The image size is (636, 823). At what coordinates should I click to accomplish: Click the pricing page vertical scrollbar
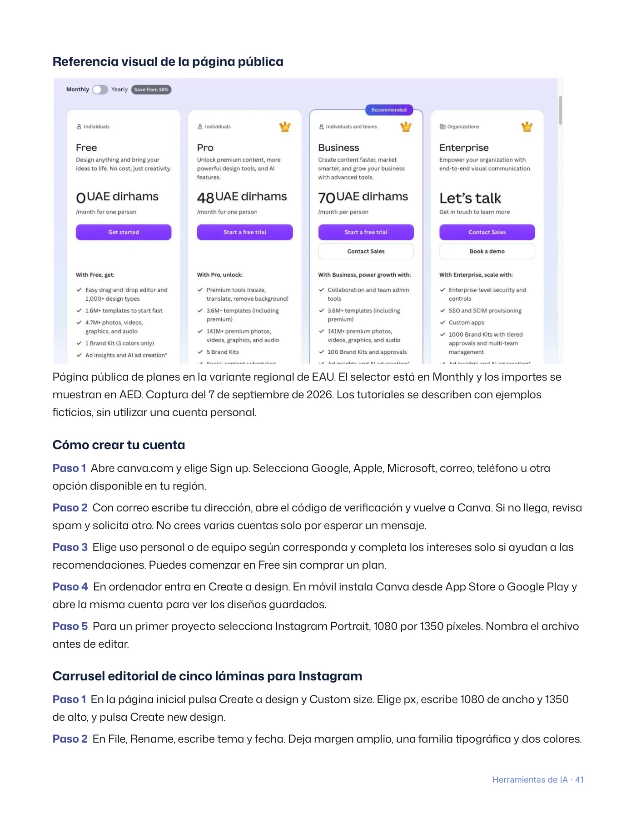click(560, 110)
